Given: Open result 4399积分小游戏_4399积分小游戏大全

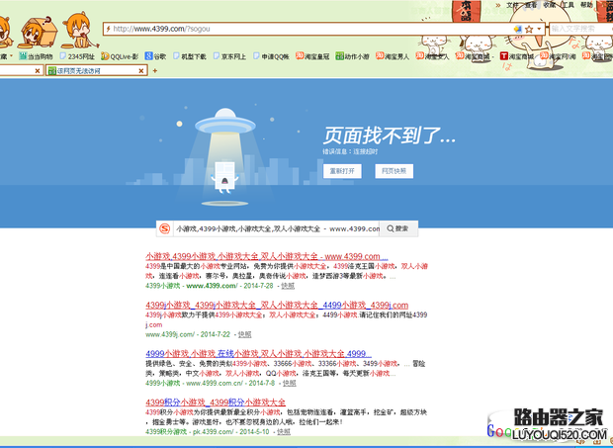Looking at the screenshot, I should tap(216, 403).
